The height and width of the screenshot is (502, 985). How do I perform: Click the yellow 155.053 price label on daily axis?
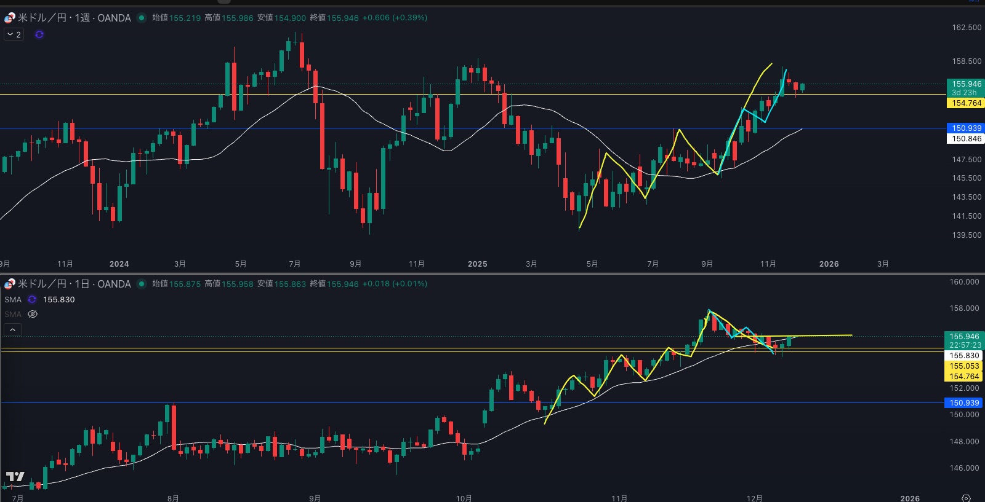pos(963,366)
